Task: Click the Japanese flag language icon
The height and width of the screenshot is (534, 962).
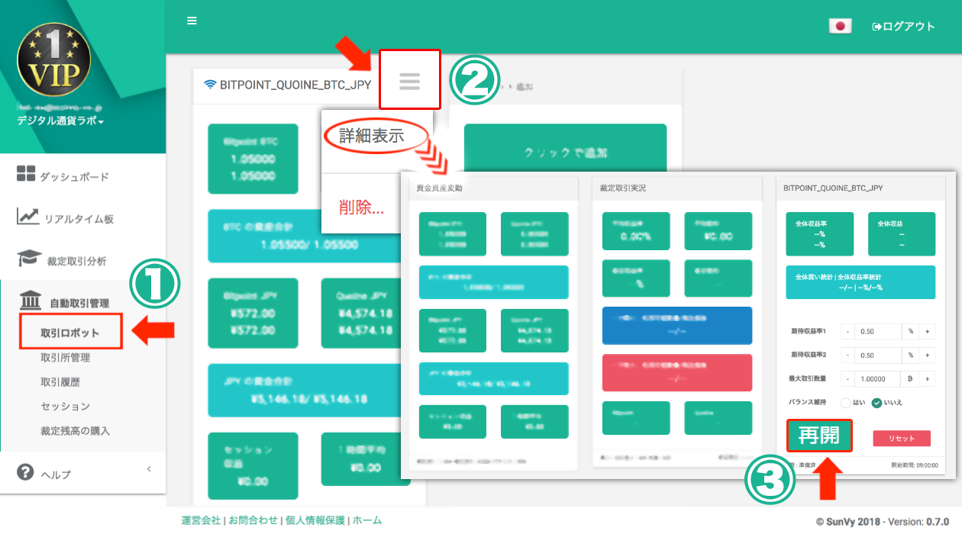Action: click(x=840, y=26)
